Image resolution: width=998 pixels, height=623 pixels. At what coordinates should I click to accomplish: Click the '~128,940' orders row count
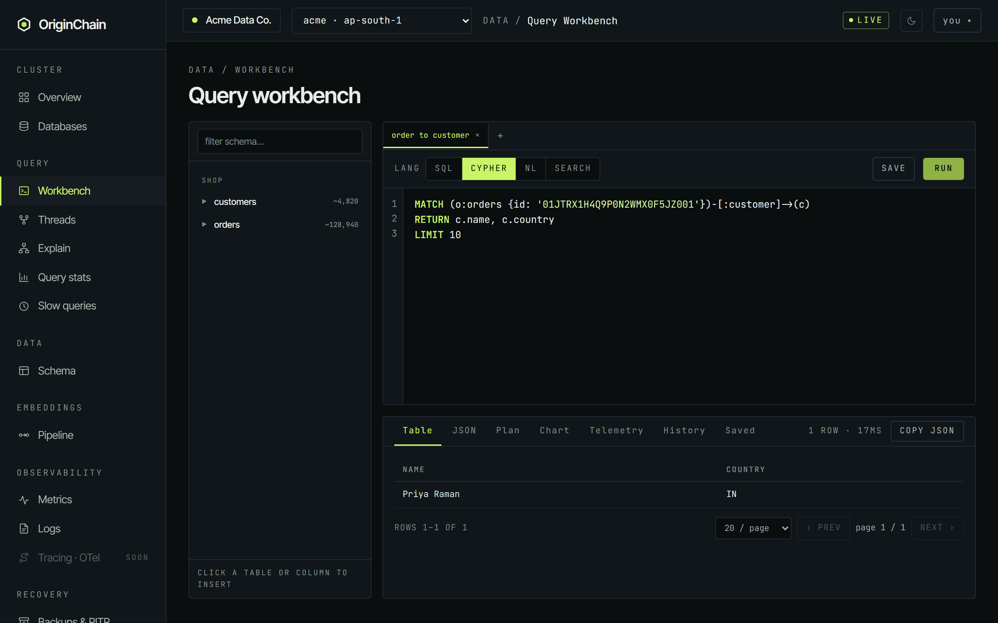[341, 225]
